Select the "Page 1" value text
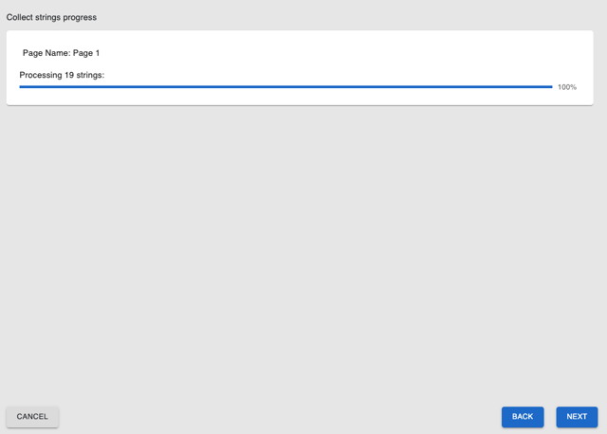 click(x=86, y=53)
